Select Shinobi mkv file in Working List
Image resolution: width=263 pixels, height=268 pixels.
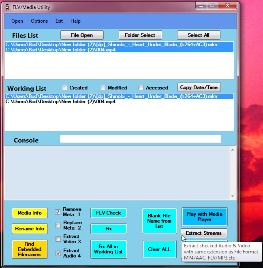coord(119,96)
